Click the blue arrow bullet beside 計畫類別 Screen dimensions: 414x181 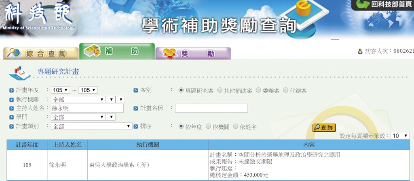[x=11, y=127]
